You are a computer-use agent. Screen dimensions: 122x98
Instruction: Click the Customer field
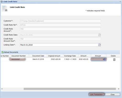click(60, 21)
